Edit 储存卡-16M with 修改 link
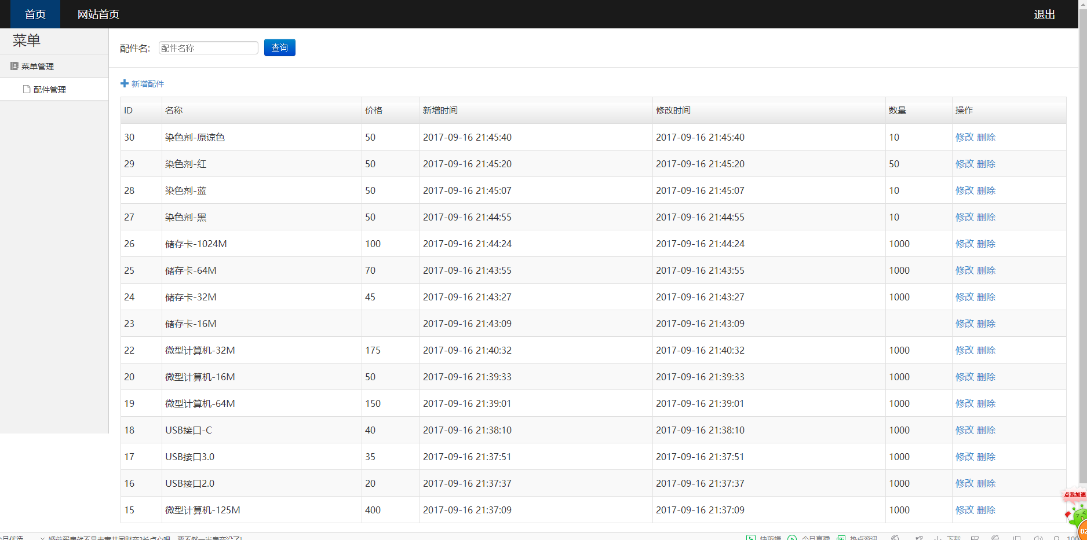The image size is (1087, 540). click(965, 324)
